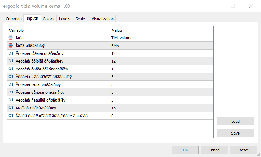Edit the value 3 cell
This screenshot has width=261, height=157.
pyautogui.click(x=162, y=100)
